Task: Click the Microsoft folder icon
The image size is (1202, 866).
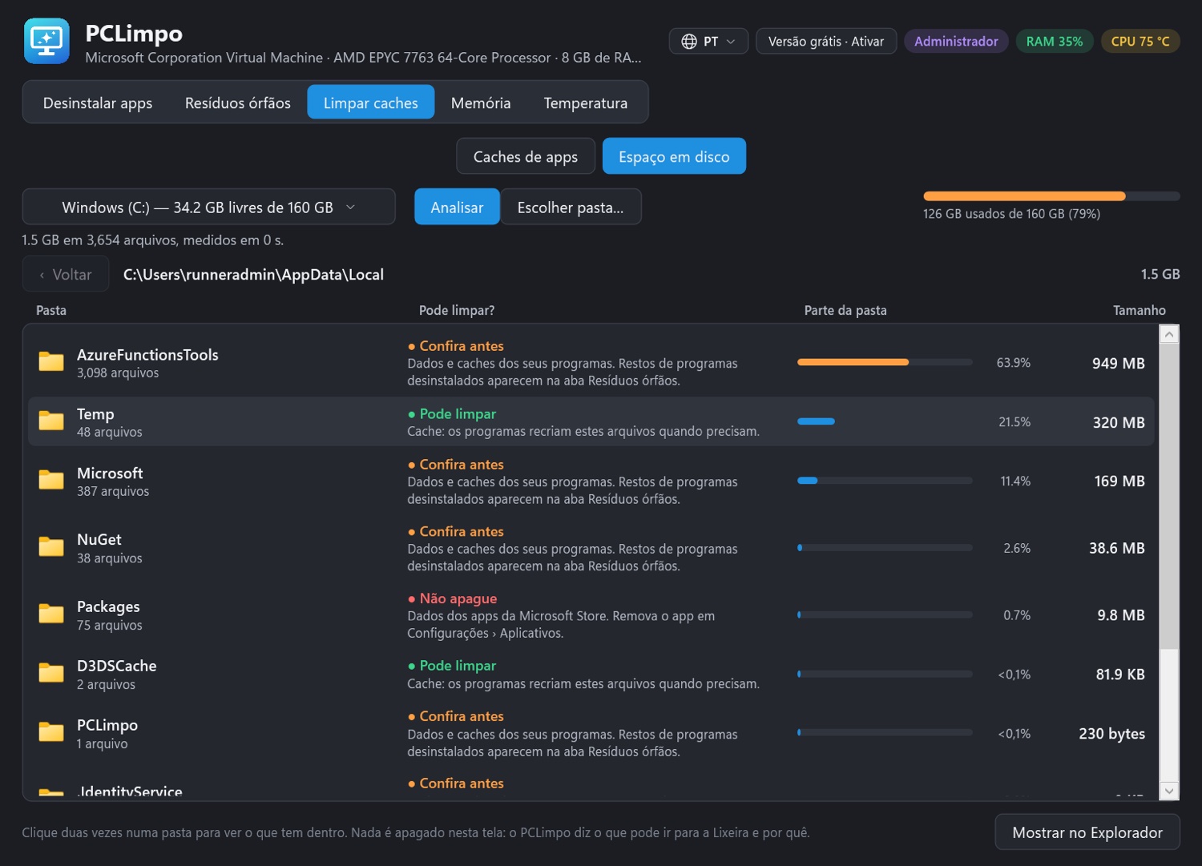Action: click(x=51, y=481)
